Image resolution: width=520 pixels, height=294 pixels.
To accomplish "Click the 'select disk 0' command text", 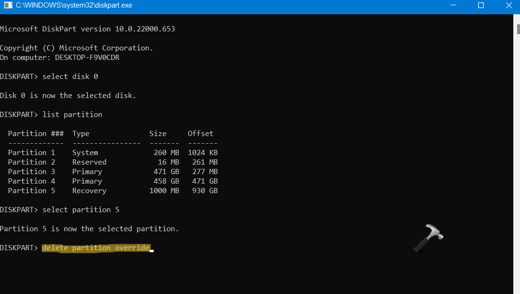I will click(x=70, y=77).
